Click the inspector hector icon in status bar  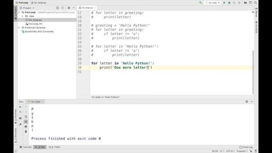tap(256, 151)
